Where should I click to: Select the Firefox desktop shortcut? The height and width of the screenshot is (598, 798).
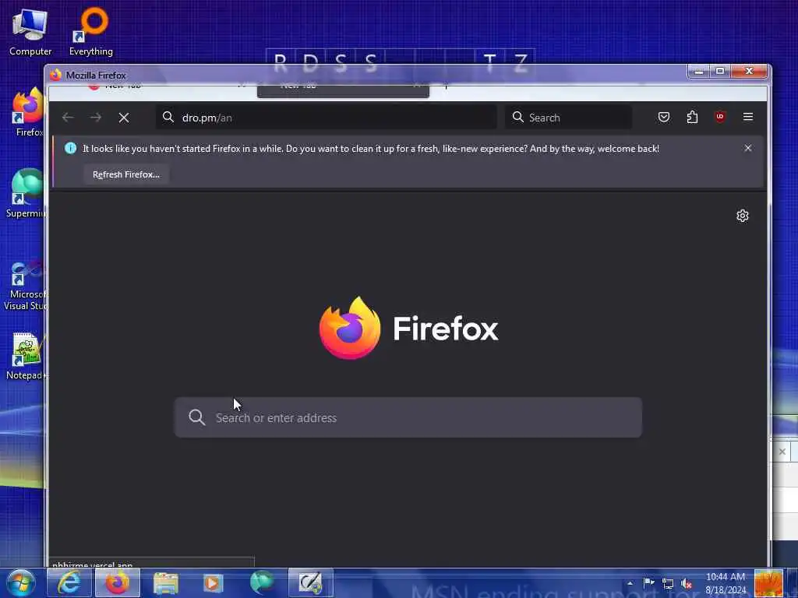click(x=28, y=112)
